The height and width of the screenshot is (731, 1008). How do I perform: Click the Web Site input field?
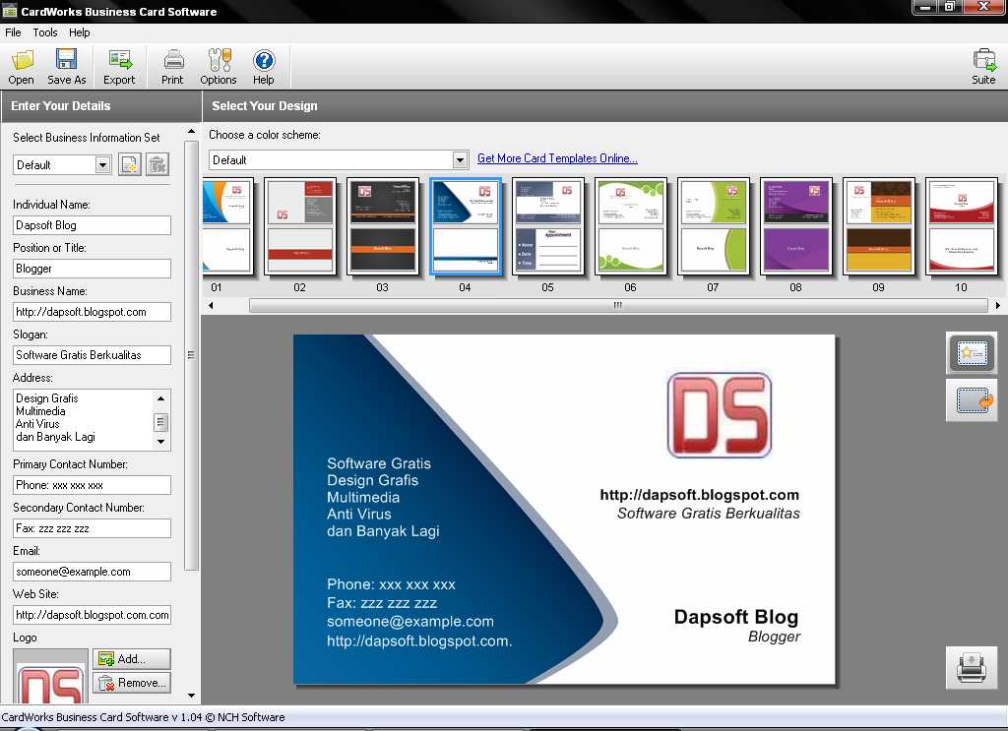[x=92, y=615]
